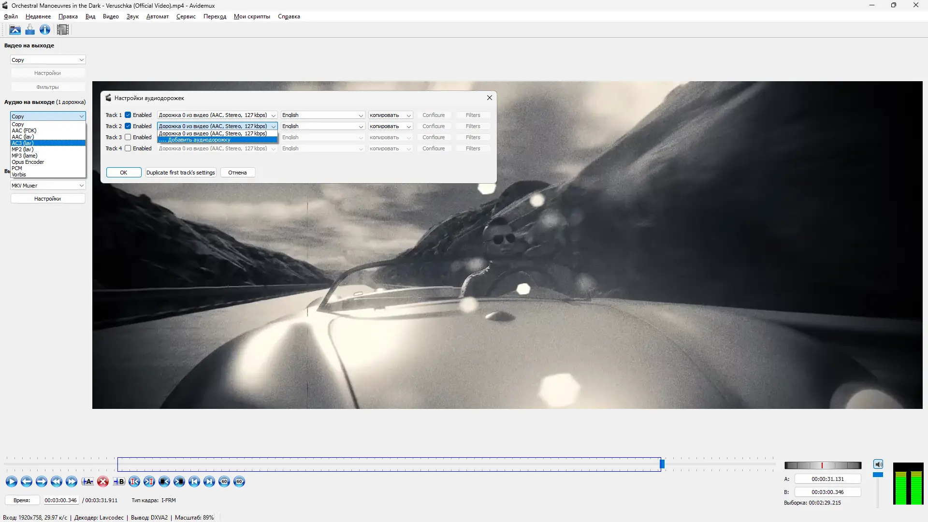Click Configure for Track 1
Viewport: 928px width, 522px height.
point(434,115)
